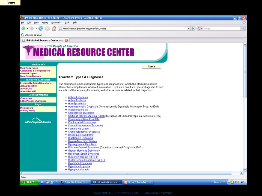Open the About the MRC link
Image resolution: width=262 pixels, height=196 pixels.
coord(28,91)
